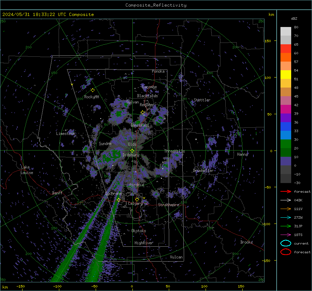
Task: Click the yellow 54 dBZ color swatch
Action: pos(286,74)
